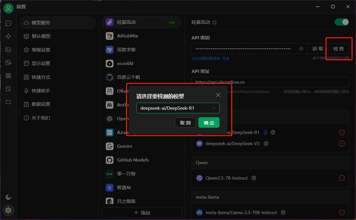Viewport: 356px width, 220px height.
Task: Open the agents star icon in sidebar
Action: point(8,36)
